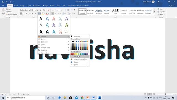Choose Automatic outline color

80,36
